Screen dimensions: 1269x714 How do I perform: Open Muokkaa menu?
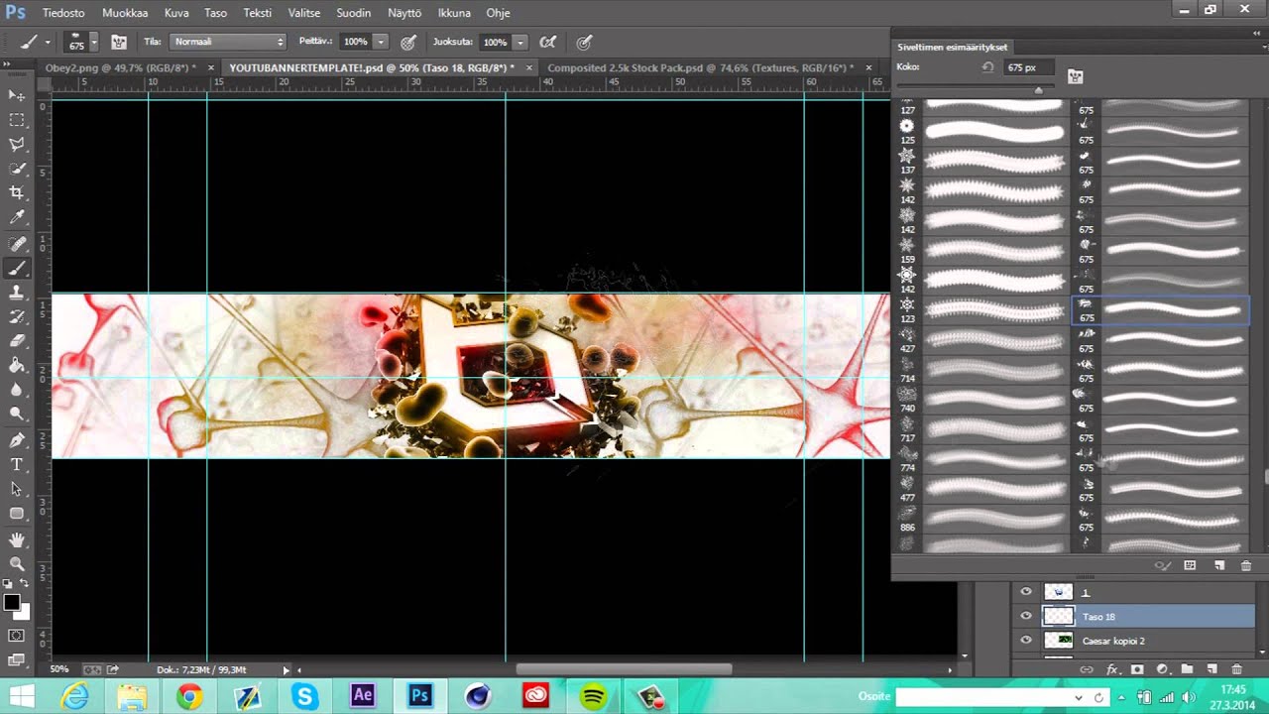[125, 13]
